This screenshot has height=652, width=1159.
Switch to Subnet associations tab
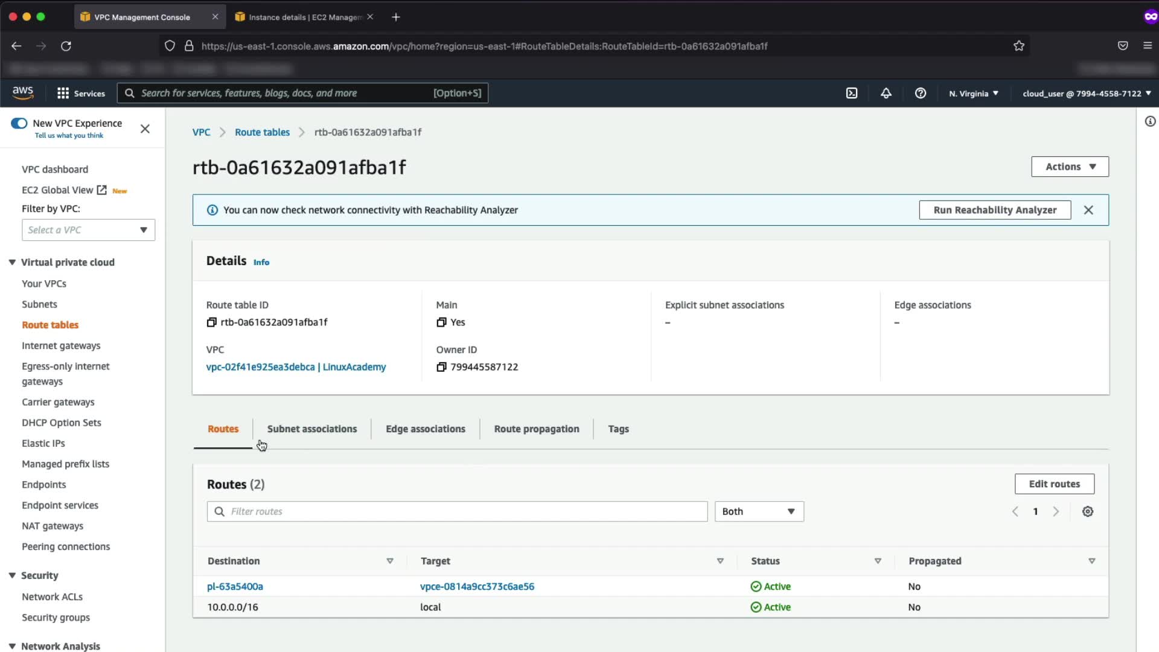[x=312, y=429]
